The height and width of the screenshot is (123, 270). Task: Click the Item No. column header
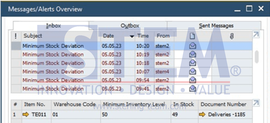36,105
